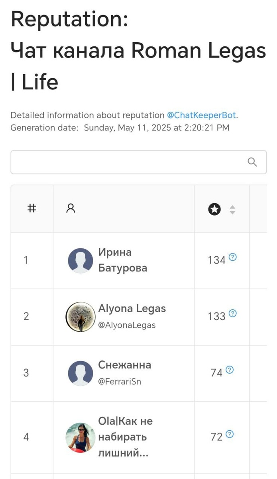This screenshot has width=277, height=479.
Task: Focus the search input field
Action: pos(128,162)
